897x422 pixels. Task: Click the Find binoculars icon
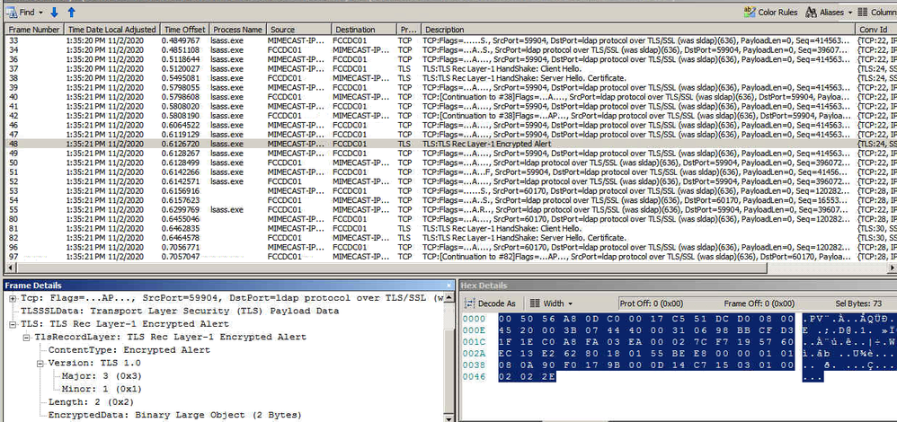point(10,12)
